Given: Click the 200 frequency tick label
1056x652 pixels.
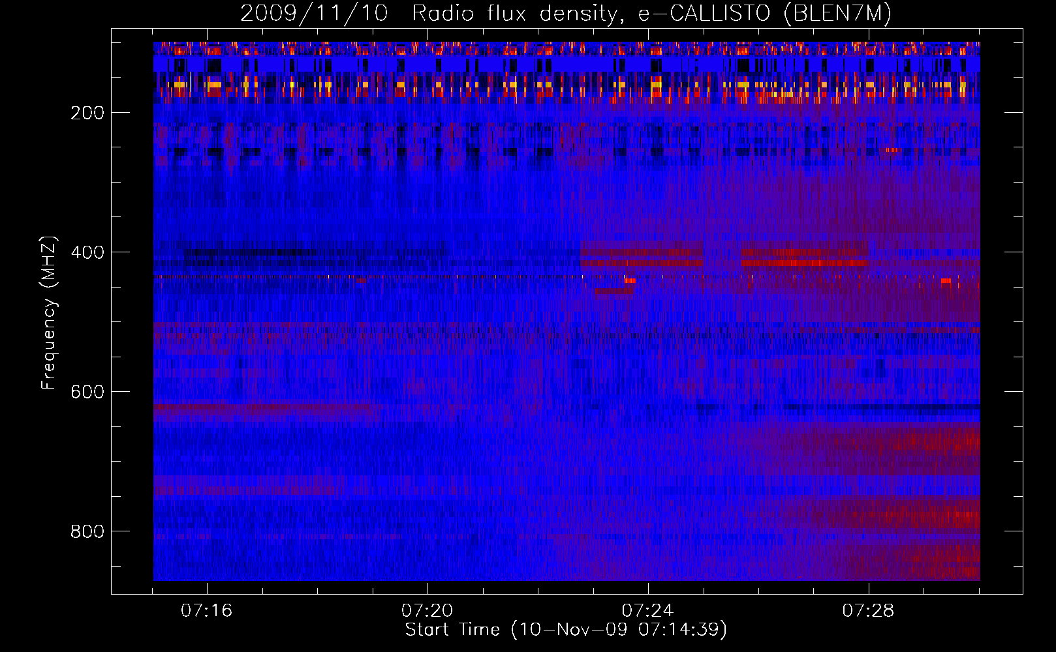Looking at the screenshot, I should pos(87,113).
